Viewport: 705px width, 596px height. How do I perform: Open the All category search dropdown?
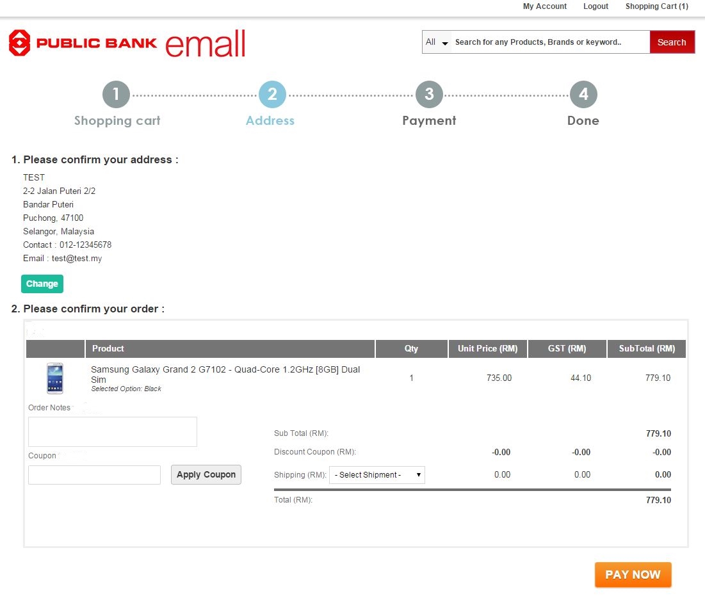437,42
